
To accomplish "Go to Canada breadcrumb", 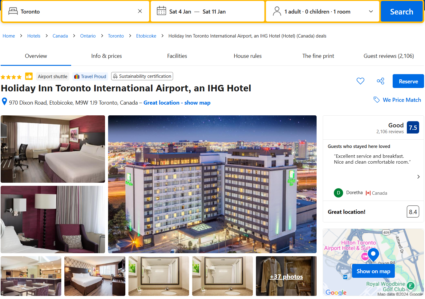I will pyautogui.click(x=60, y=36).
